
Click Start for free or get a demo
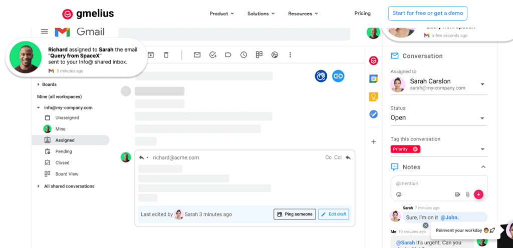pyautogui.click(x=428, y=13)
